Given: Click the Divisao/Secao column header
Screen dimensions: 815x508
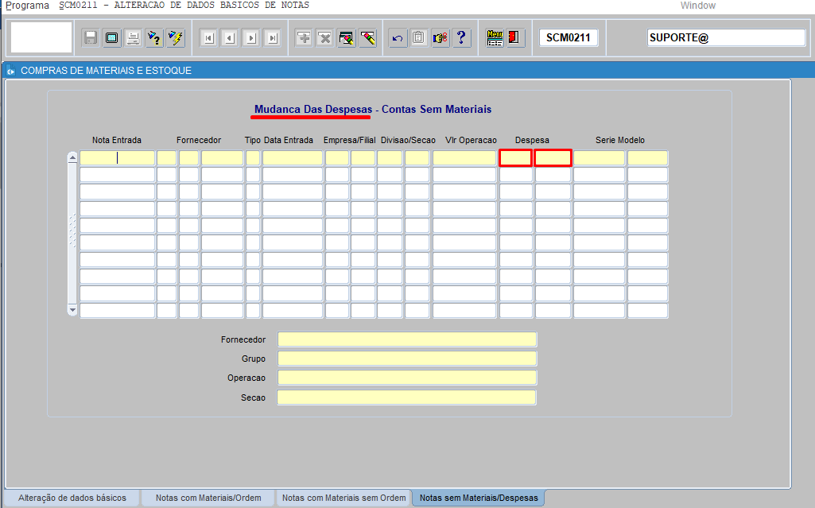Looking at the screenshot, I should (x=408, y=140).
